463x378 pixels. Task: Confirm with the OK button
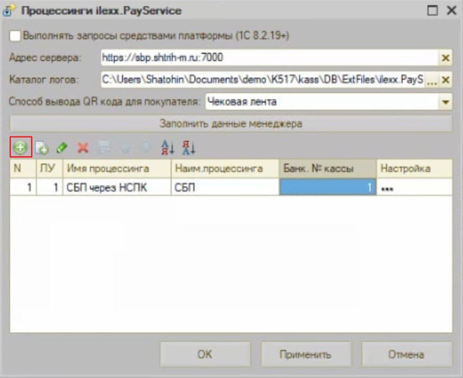pos(205,354)
